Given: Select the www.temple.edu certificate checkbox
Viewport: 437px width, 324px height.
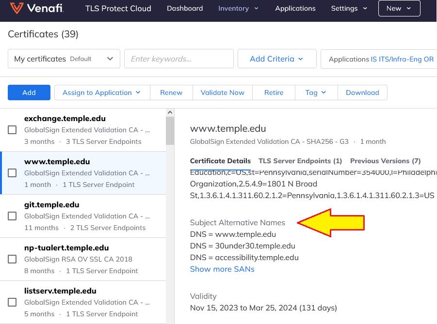Looking at the screenshot, I should 13,173.
